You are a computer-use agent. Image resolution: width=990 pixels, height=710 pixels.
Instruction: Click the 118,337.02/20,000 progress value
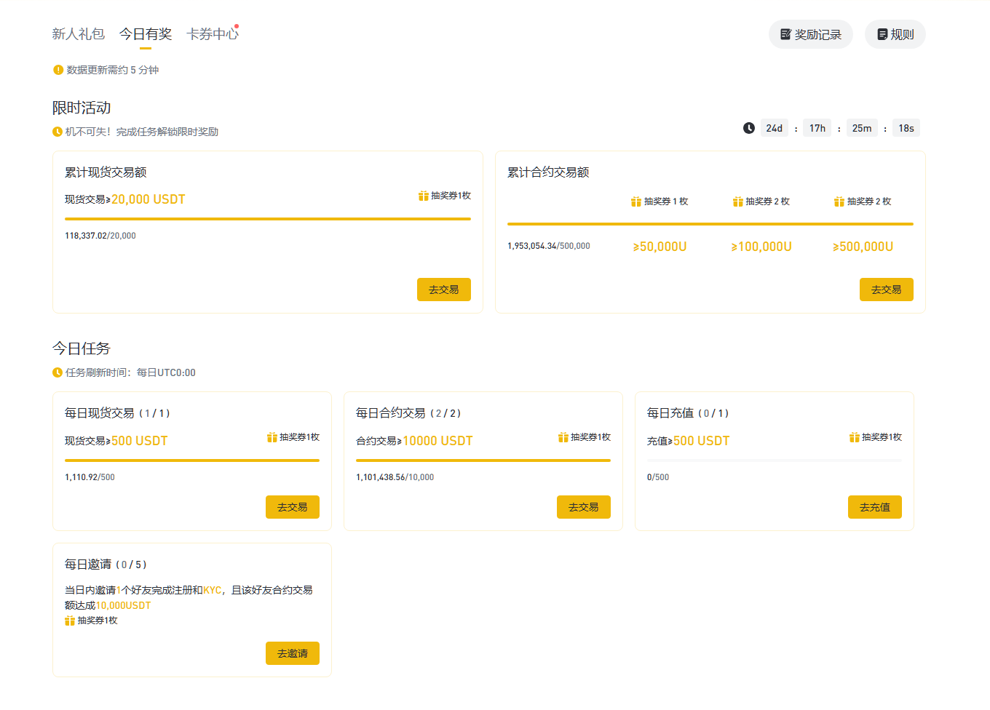(x=100, y=236)
